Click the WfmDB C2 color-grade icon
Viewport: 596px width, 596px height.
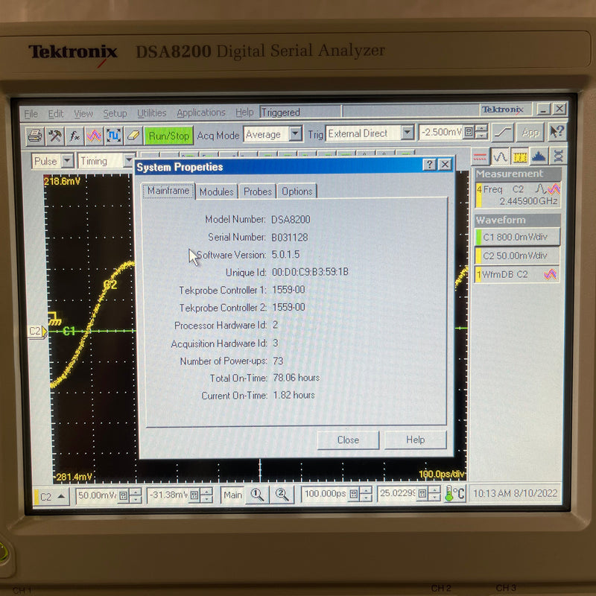click(x=550, y=274)
